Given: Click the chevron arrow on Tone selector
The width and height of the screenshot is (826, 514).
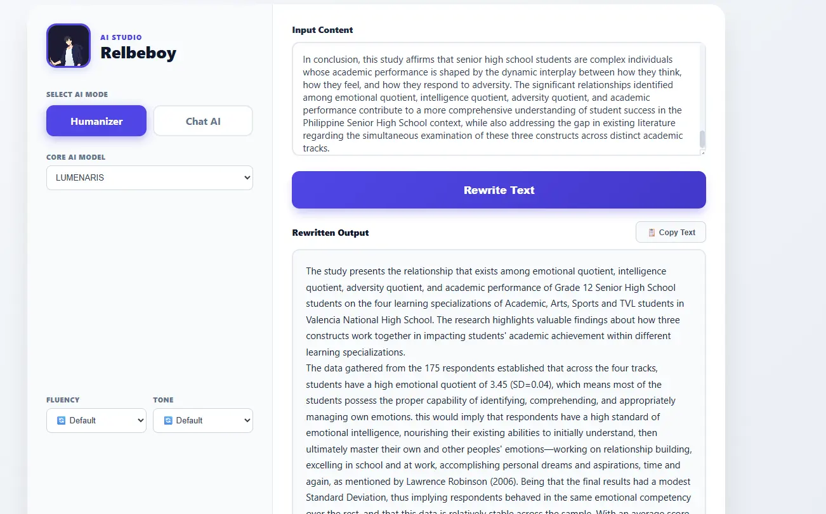Looking at the screenshot, I should click(247, 420).
